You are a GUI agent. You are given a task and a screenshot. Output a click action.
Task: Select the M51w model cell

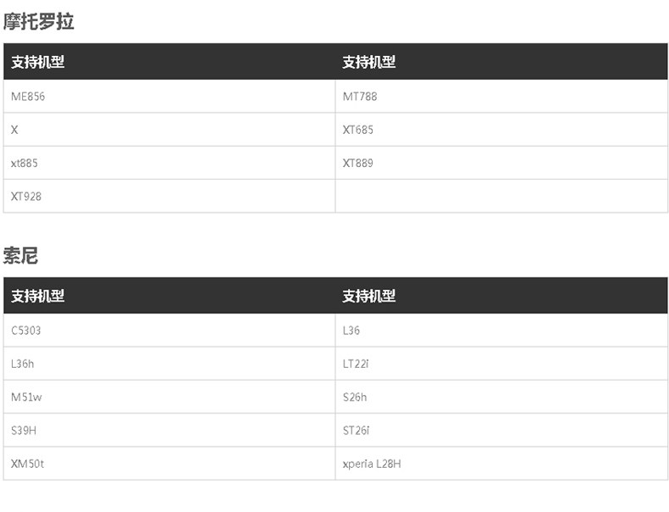[x=26, y=397]
